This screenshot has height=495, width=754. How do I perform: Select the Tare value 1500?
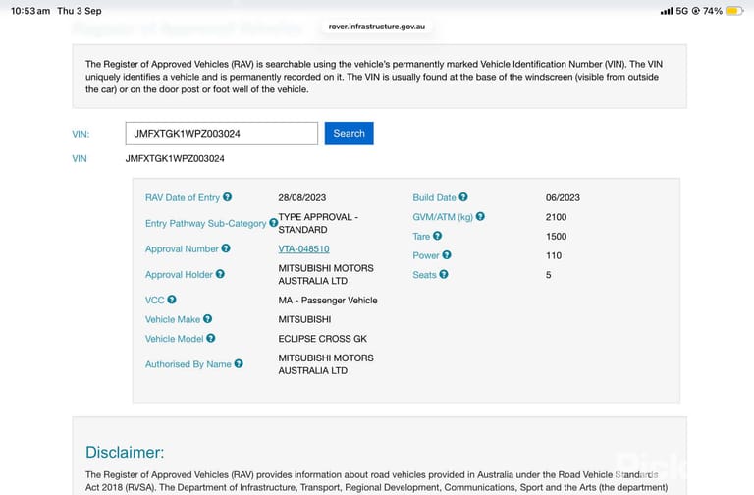[556, 236]
